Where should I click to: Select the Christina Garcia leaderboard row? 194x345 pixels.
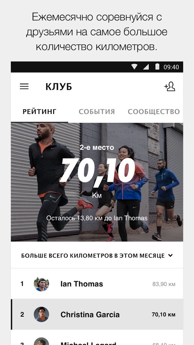tap(97, 314)
